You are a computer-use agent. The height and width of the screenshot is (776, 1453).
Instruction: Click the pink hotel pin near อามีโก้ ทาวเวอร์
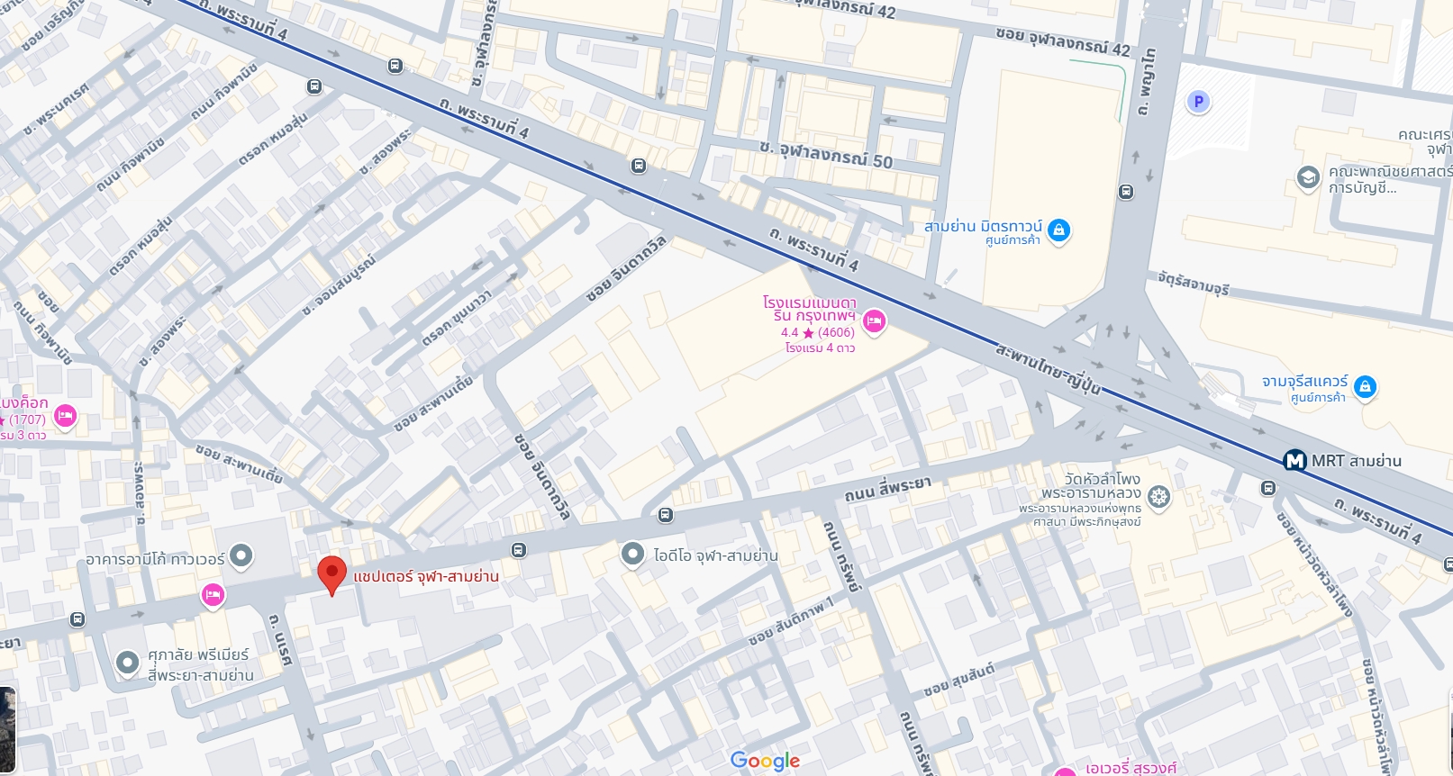213,595
